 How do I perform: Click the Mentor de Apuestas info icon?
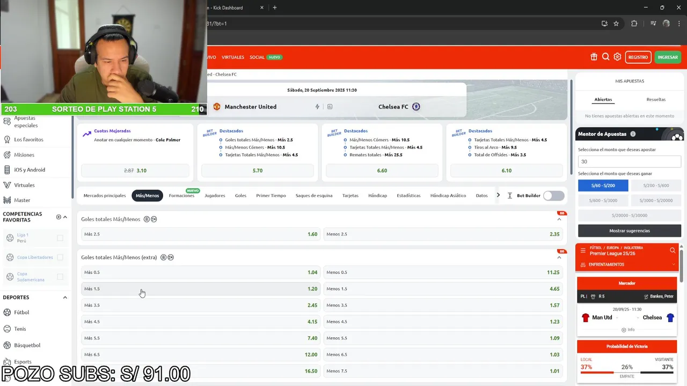click(633, 134)
